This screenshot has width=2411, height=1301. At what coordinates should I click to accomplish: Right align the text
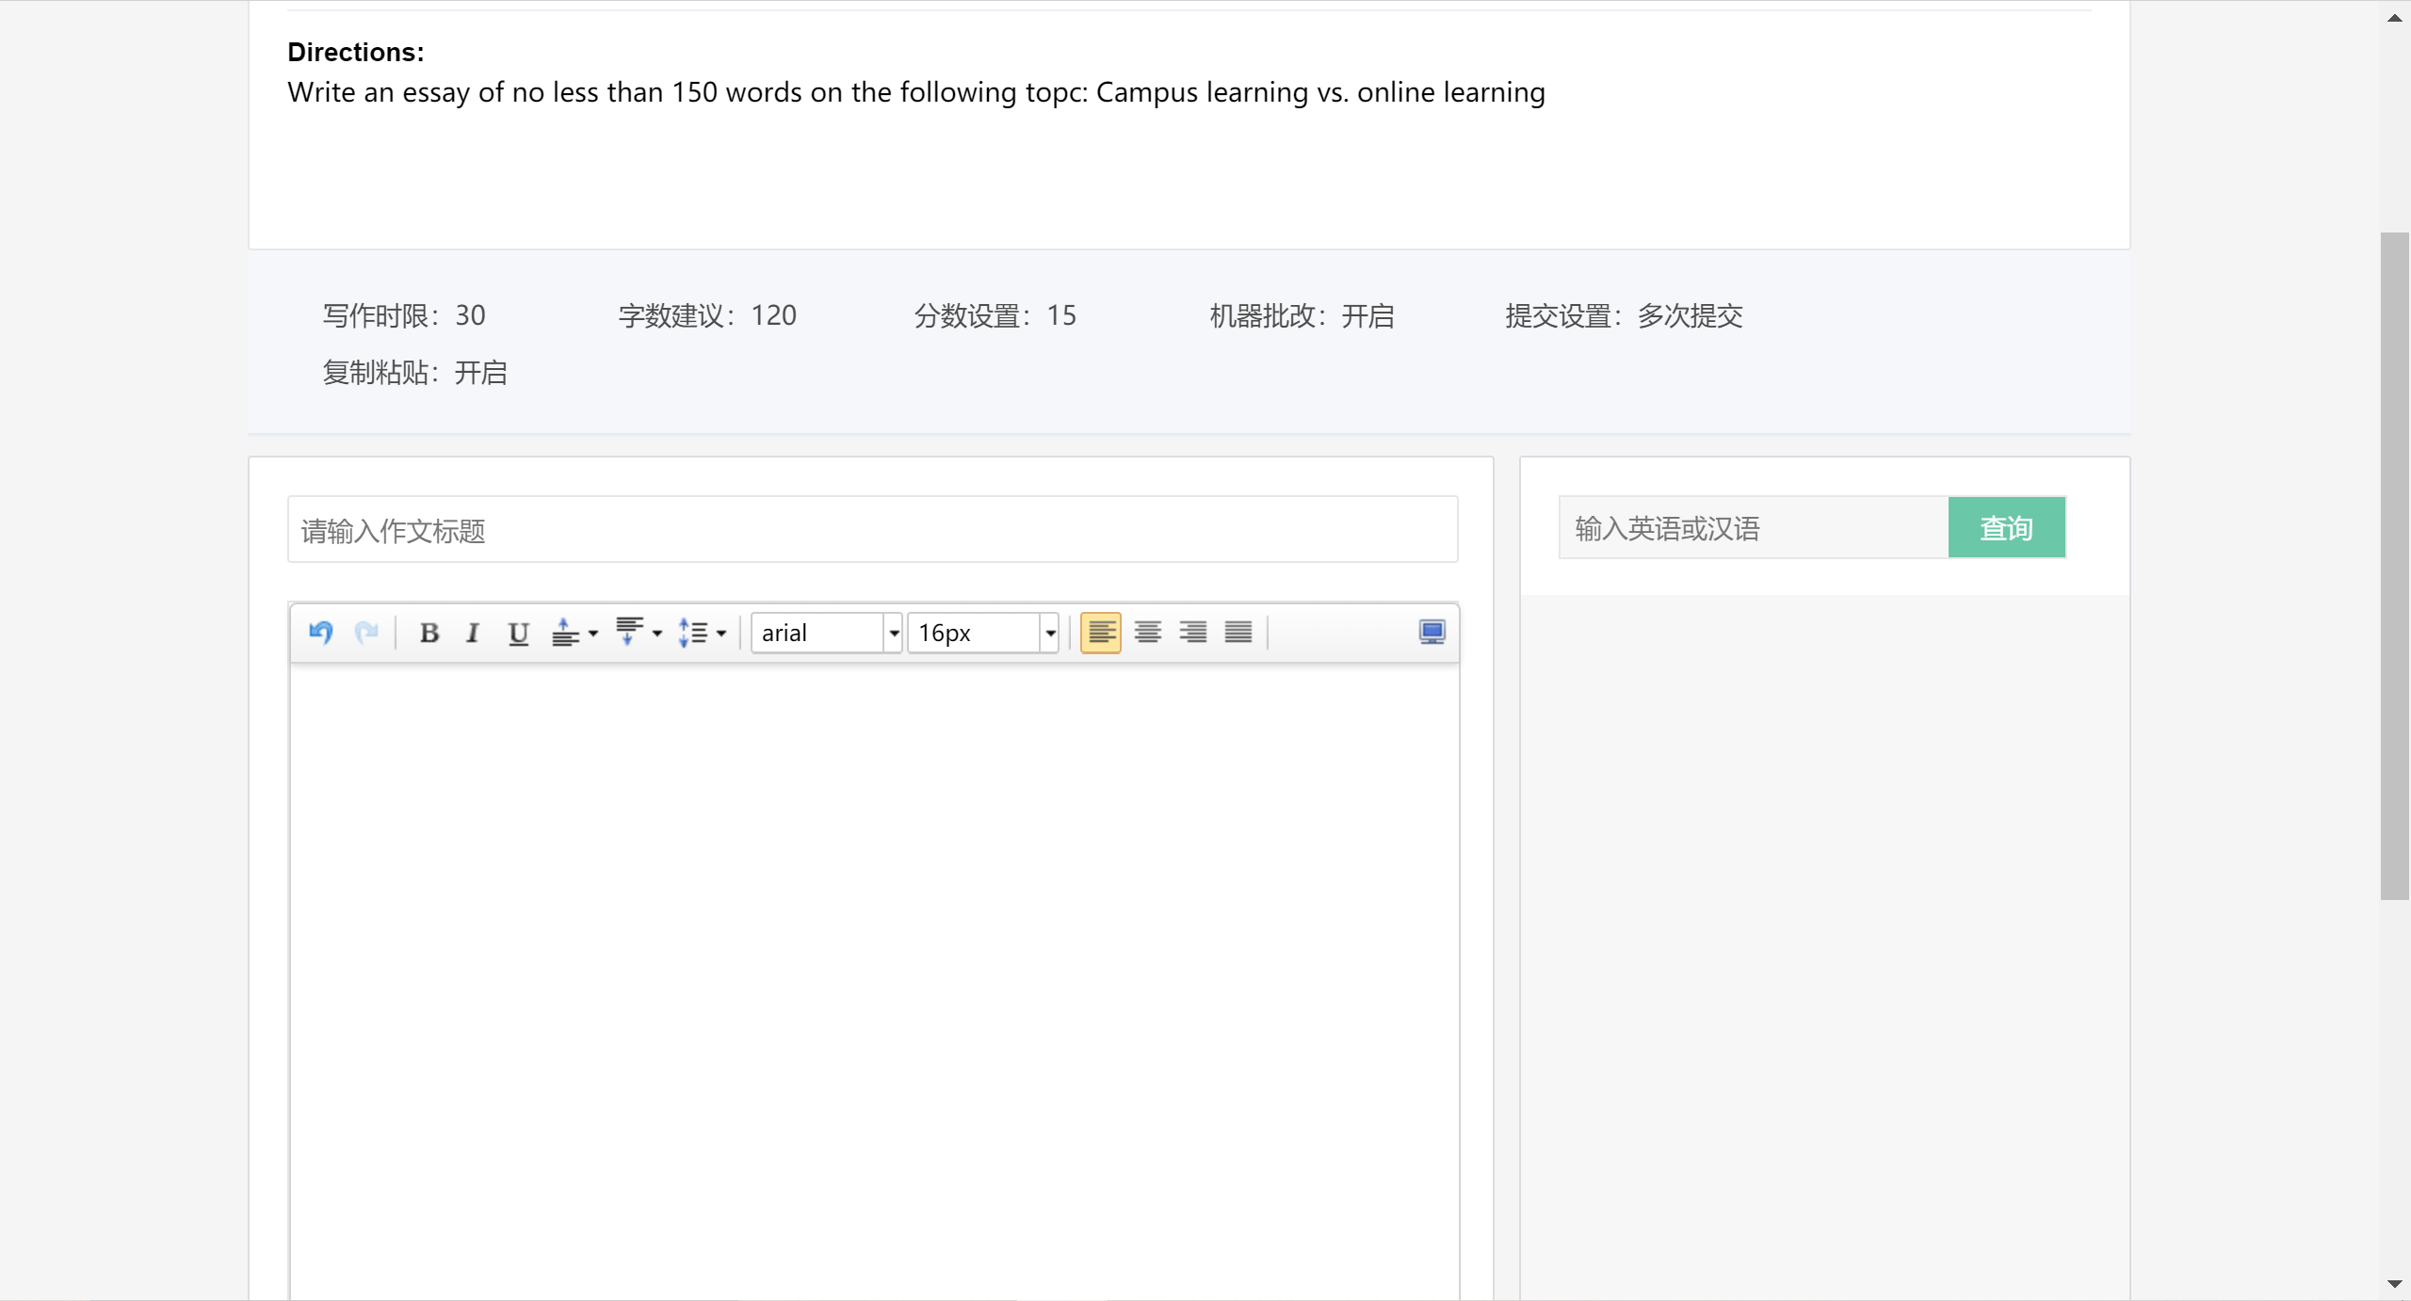1192,633
